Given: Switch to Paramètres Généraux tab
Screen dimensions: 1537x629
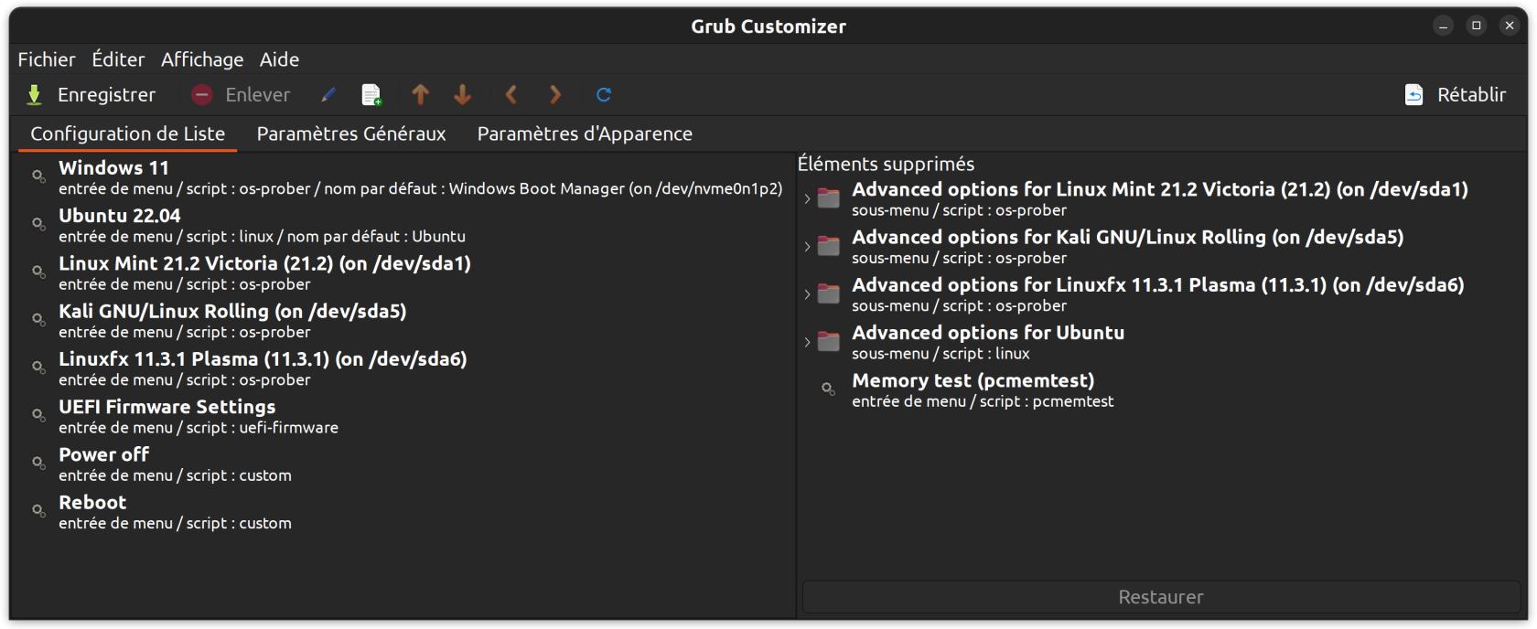Looking at the screenshot, I should (351, 133).
